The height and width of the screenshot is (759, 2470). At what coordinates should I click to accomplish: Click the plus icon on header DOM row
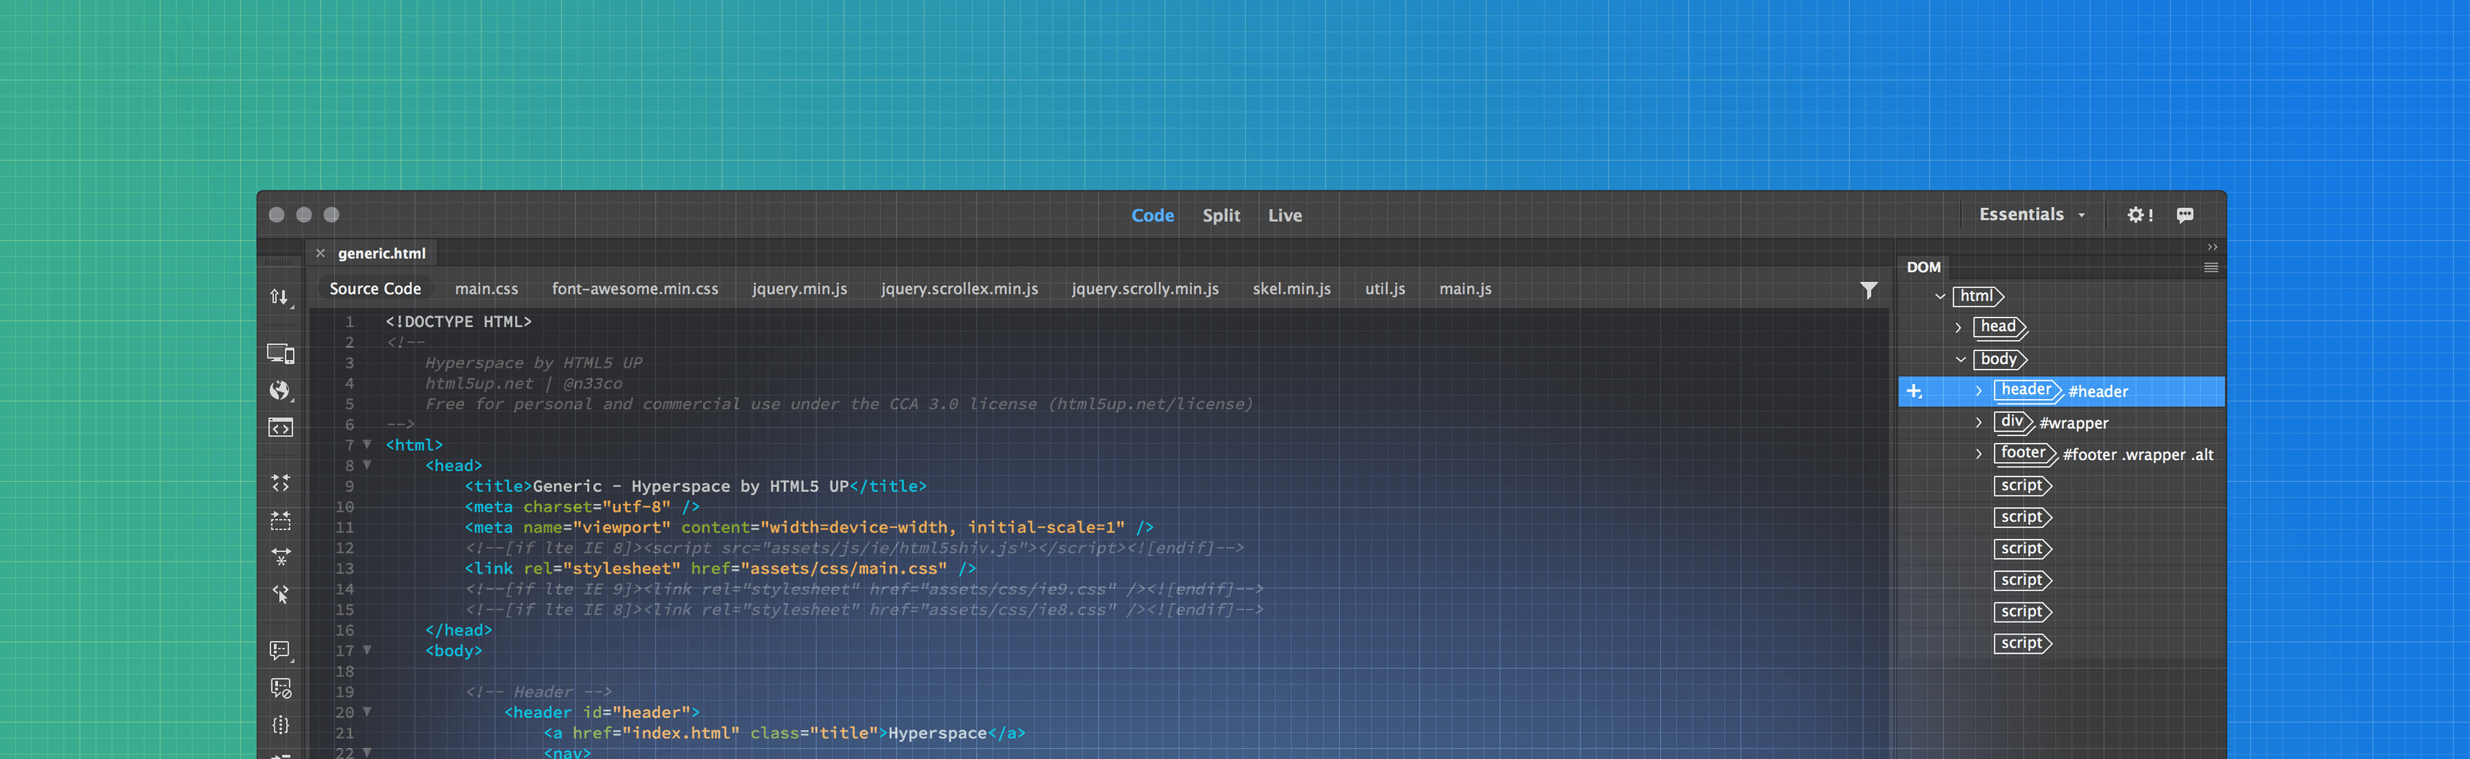point(1914,391)
